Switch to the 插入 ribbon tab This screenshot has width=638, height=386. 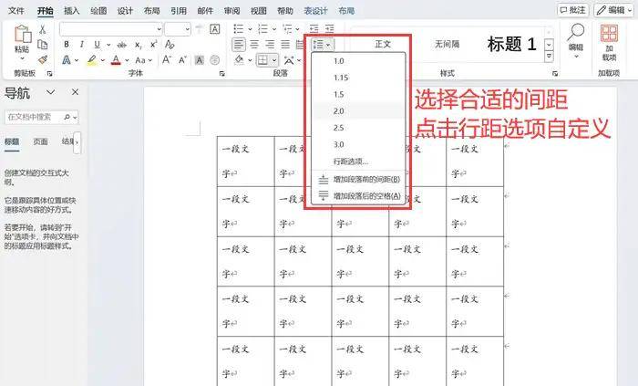tap(72, 11)
